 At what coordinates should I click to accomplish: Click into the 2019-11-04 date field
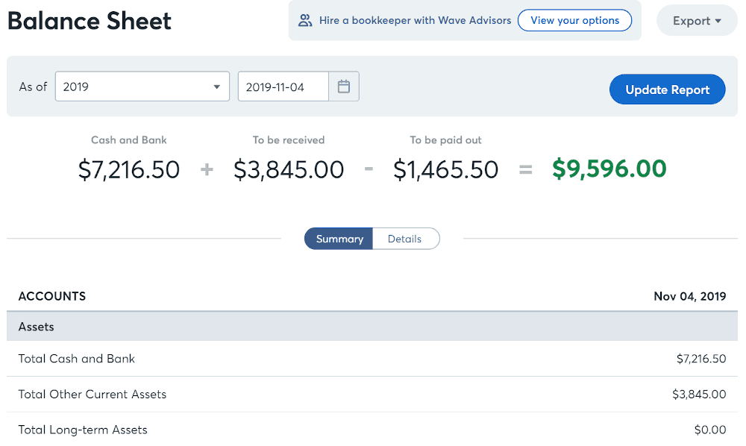click(x=283, y=87)
